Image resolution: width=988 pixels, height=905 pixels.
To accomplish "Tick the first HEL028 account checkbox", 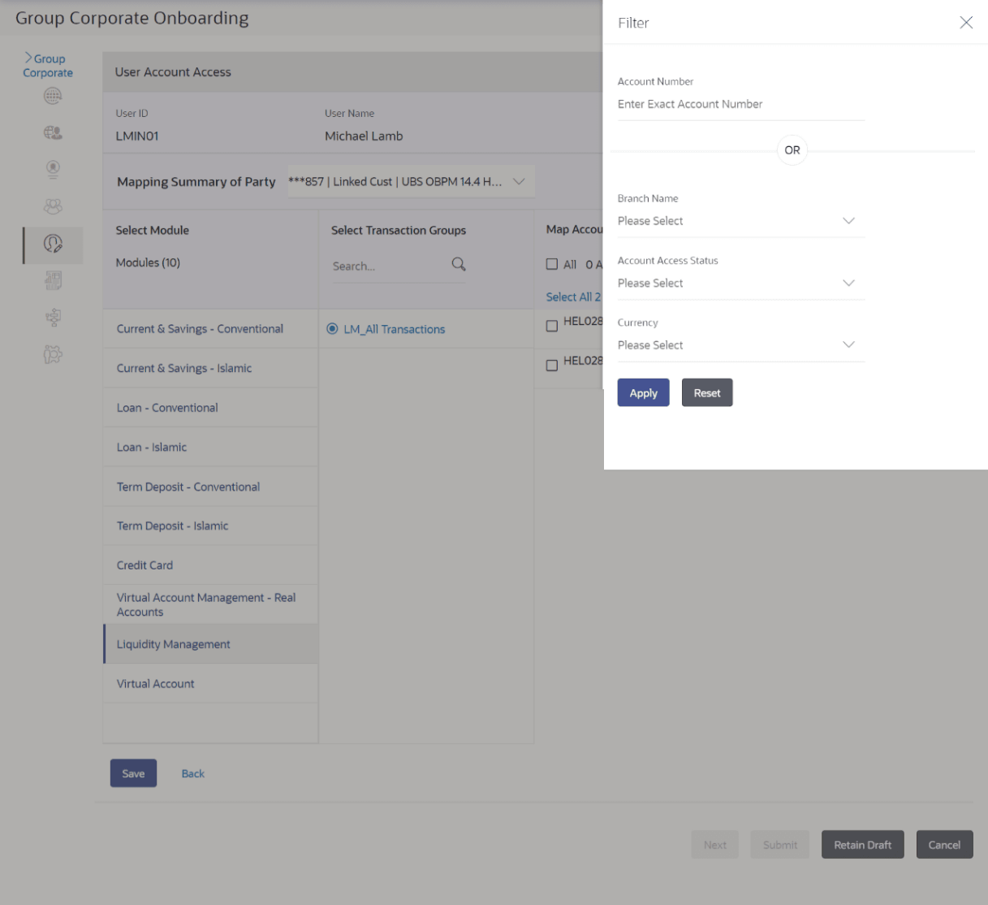I will (x=552, y=326).
